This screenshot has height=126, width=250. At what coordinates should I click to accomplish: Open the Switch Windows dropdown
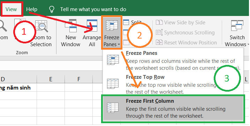pyautogui.click(x=237, y=33)
